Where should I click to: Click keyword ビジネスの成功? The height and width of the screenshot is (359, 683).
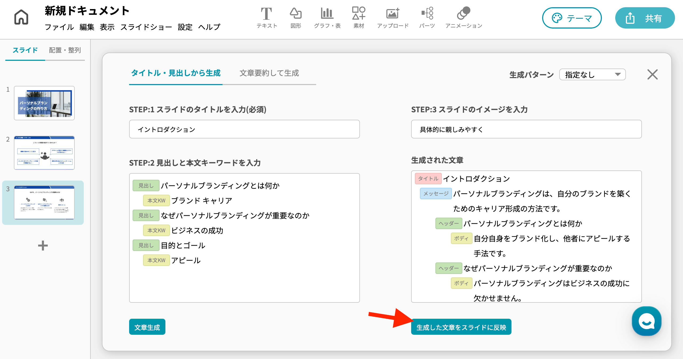(x=197, y=230)
